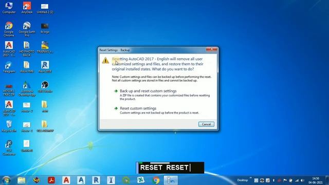Open Autodesk Desktop App shortcut
This screenshot has width=329, height=185.
27,88
